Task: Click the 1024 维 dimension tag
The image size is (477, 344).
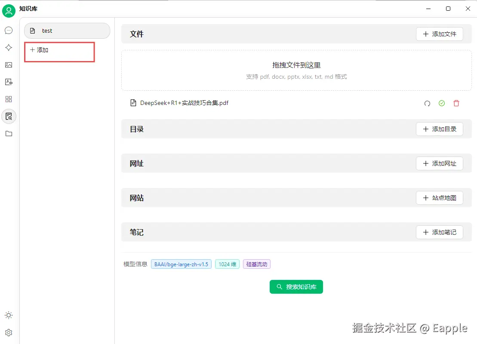Action: 227,264
